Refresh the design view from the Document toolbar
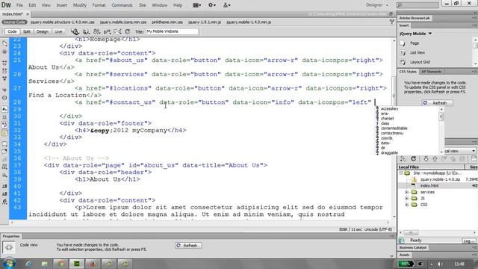 pos(128,31)
